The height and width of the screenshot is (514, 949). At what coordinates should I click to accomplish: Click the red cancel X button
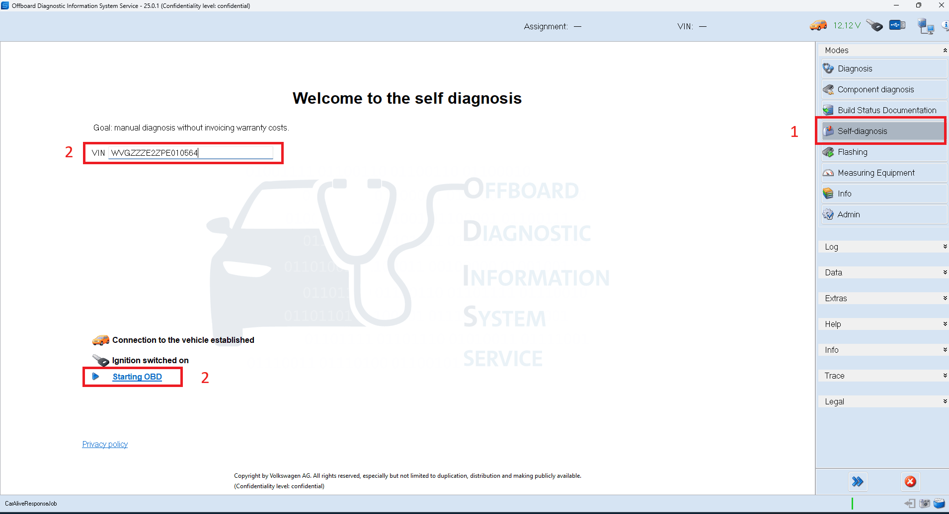[x=910, y=481]
